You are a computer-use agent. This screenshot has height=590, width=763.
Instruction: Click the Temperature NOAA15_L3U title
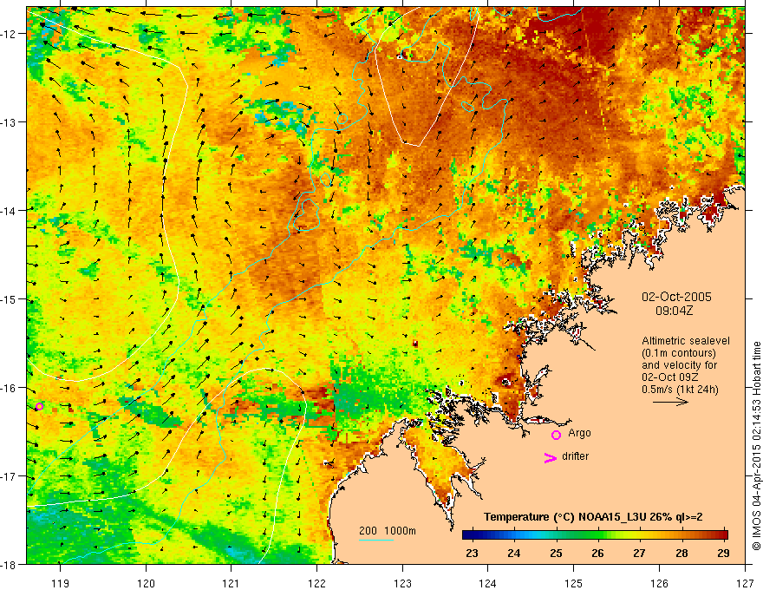[593, 517]
